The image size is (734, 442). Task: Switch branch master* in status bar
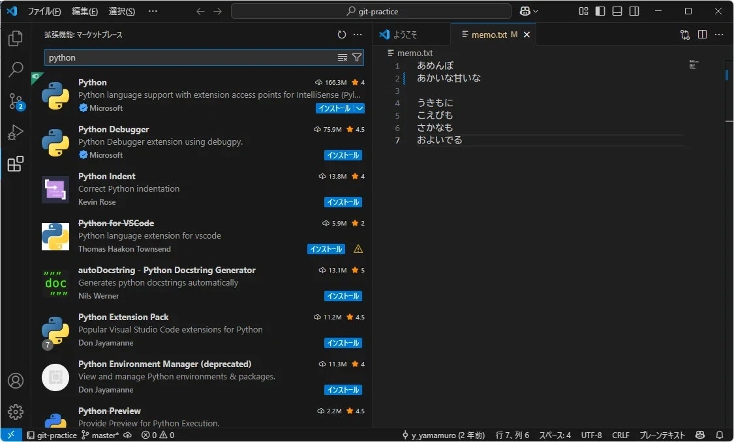(100, 435)
